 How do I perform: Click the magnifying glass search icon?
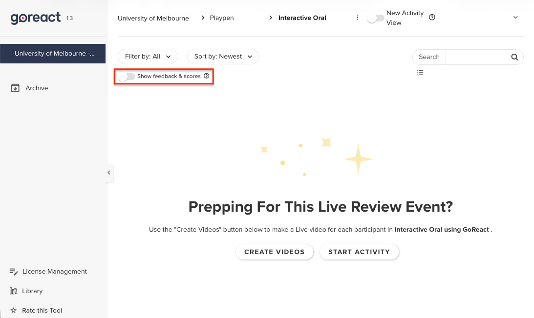point(514,57)
